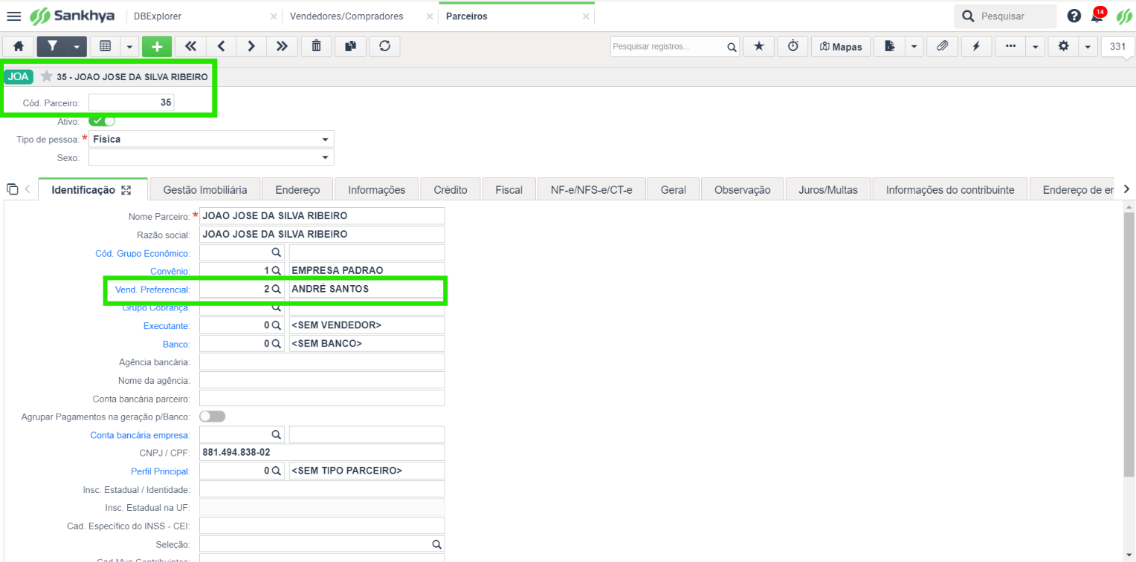This screenshot has height=562, width=1136.
Task: Click the Pesquisar registros search magnifier
Action: point(732,47)
